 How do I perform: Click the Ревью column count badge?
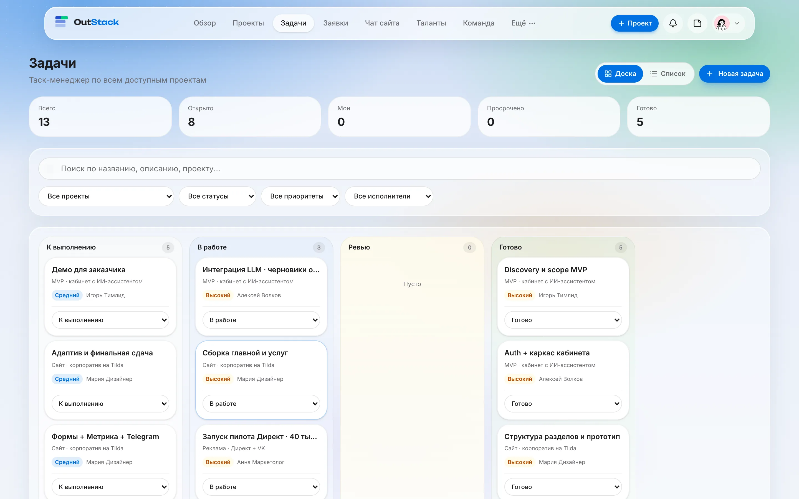coord(469,248)
